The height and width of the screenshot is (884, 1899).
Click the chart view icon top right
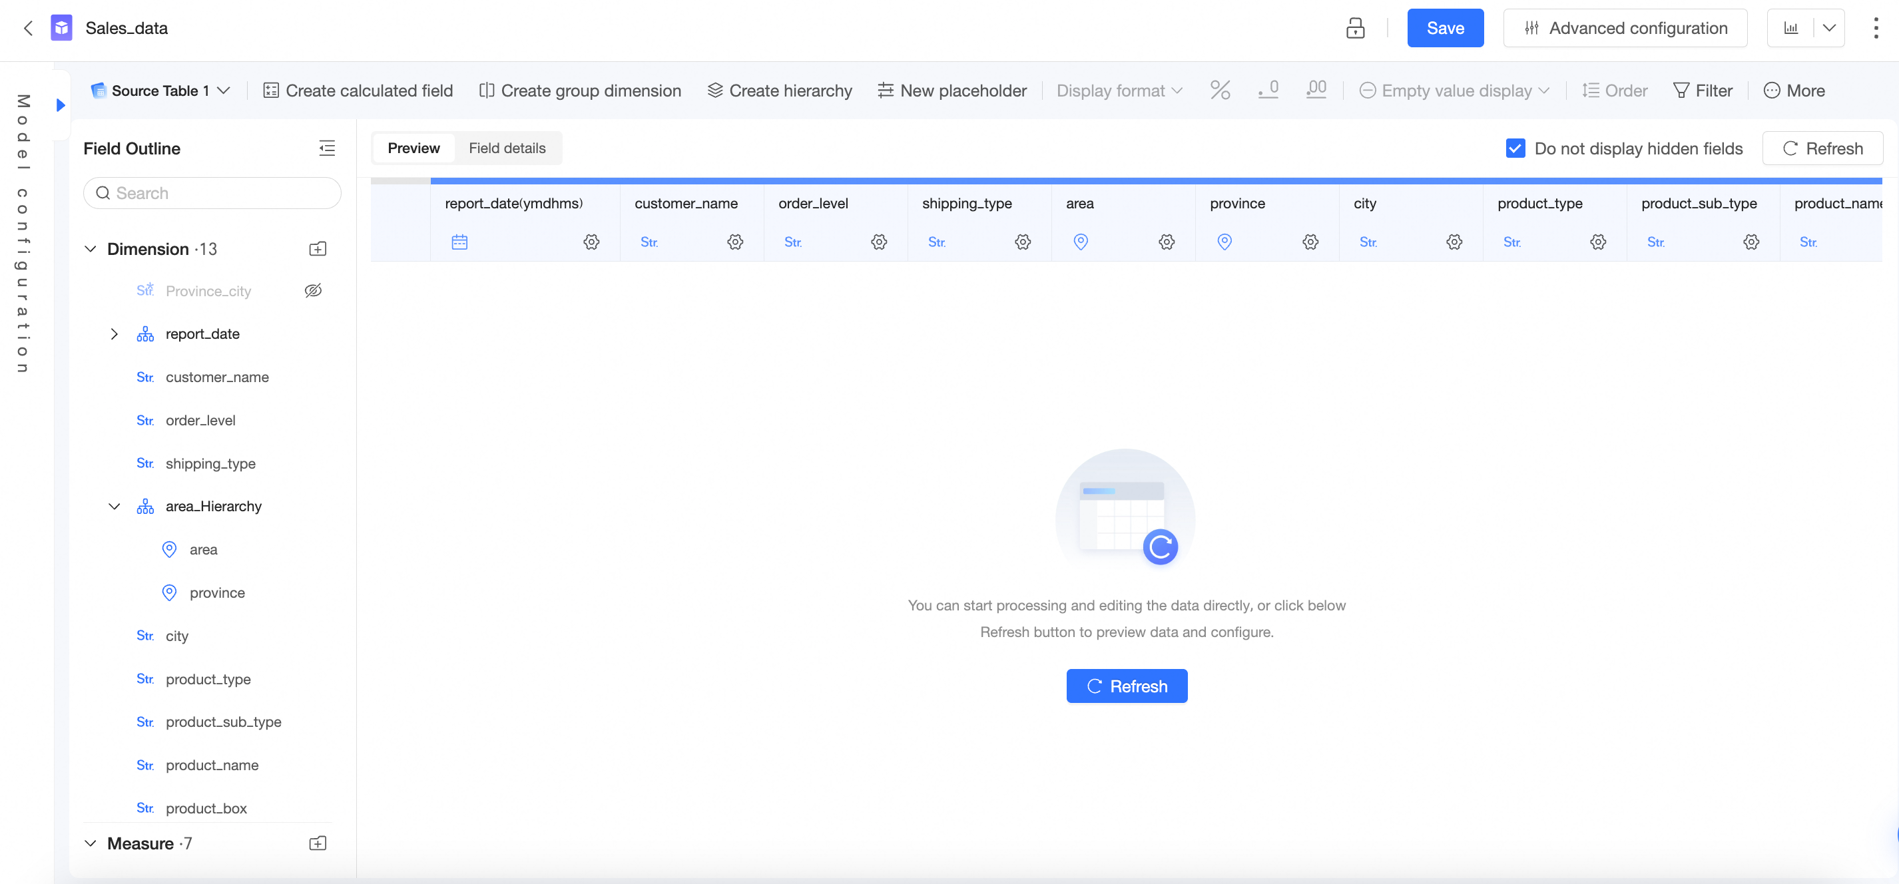click(1790, 28)
